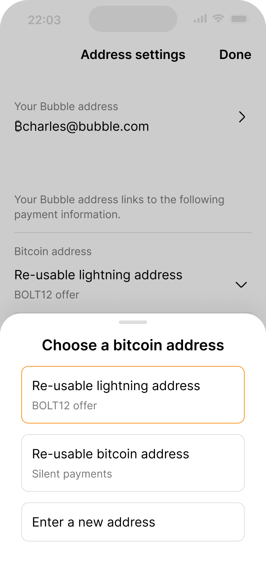Click the bottom sheet drag handle
266x577 pixels.
pos(133,322)
